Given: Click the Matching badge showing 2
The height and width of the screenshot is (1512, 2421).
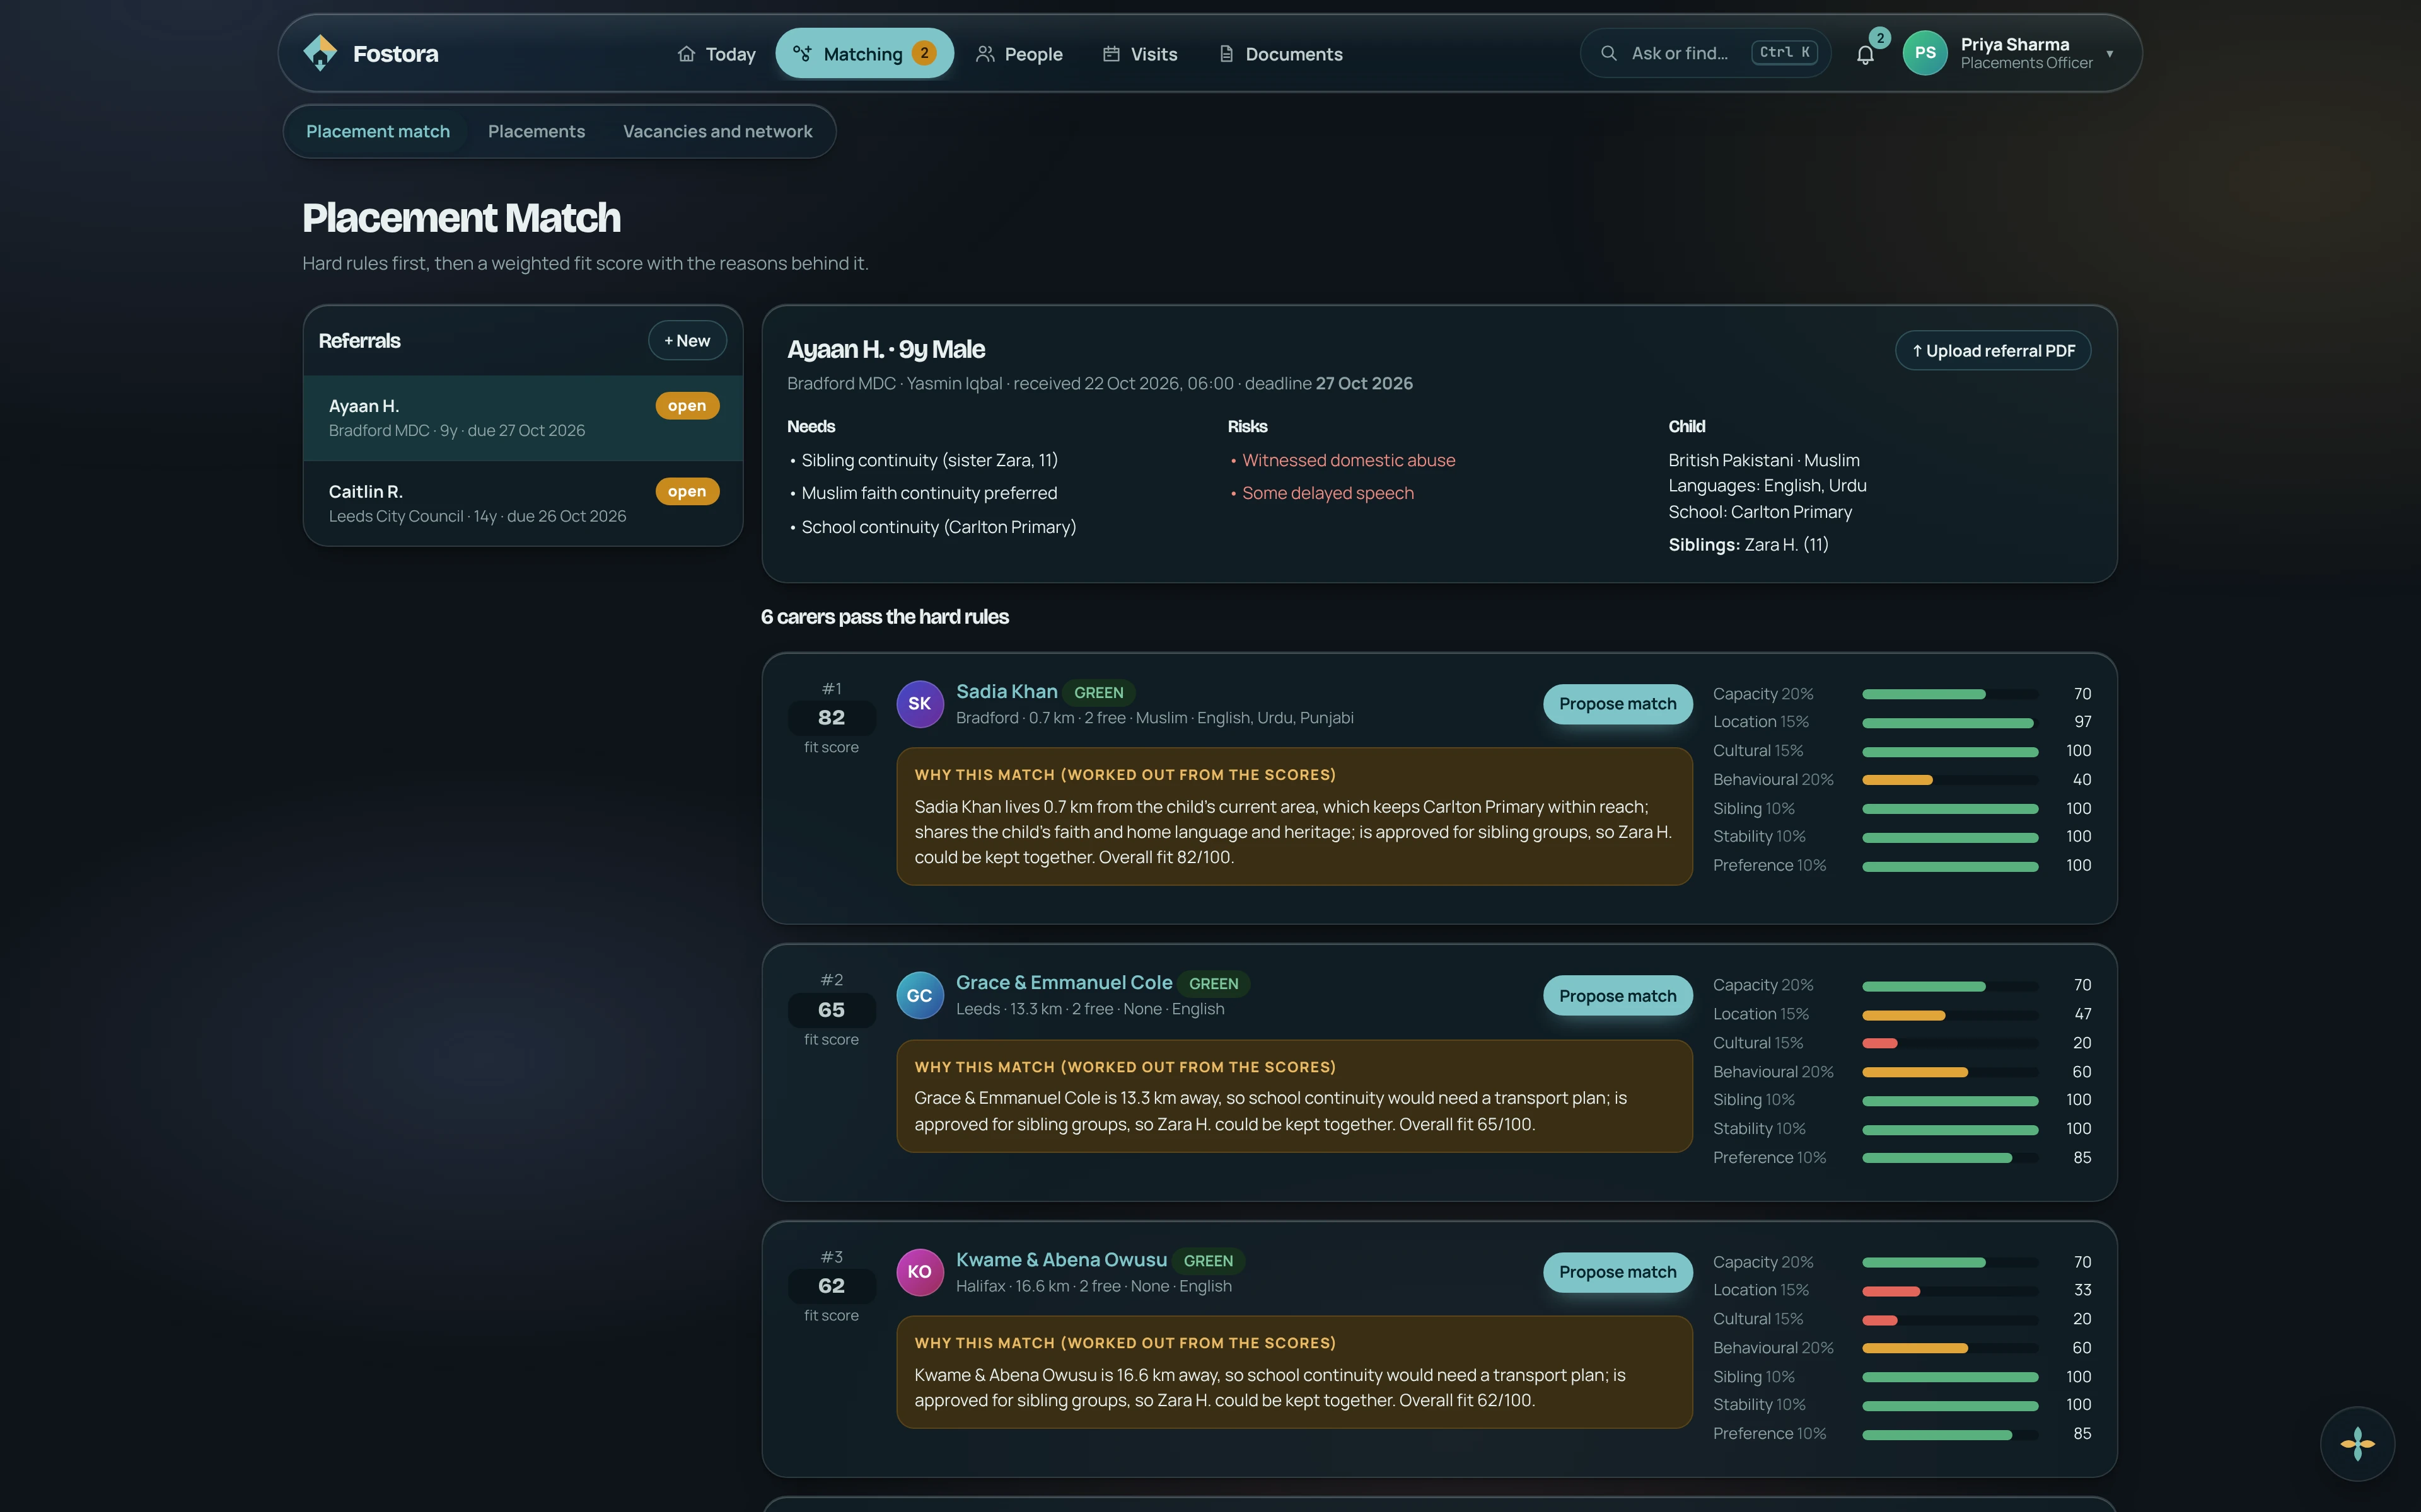Looking at the screenshot, I should coord(924,53).
